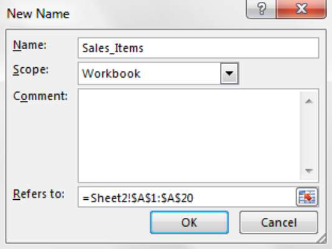Click the Refers to formula box
Image resolution: width=332 pixels, height=249 pixels.
coord(187,197)
